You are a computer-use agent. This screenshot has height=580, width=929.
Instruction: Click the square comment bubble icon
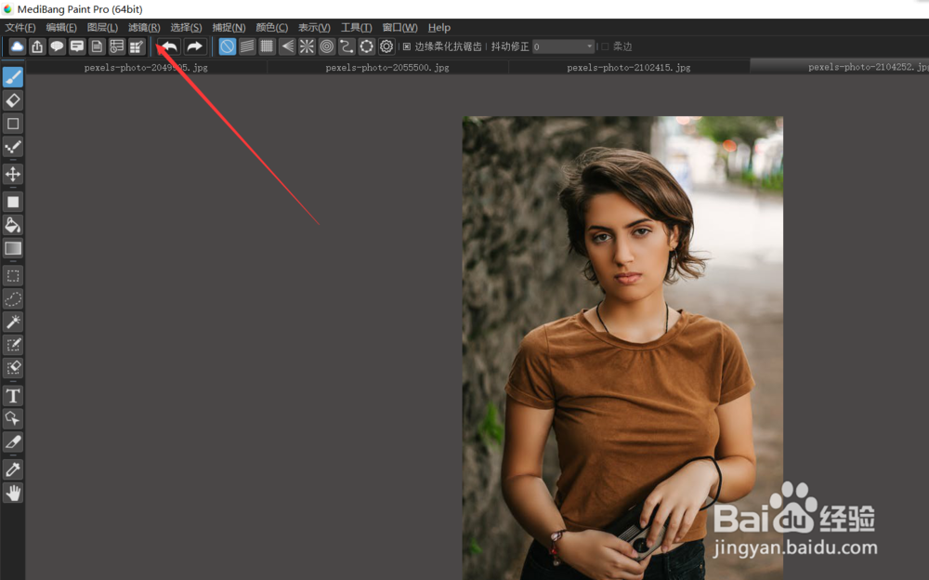pos(77,46)
